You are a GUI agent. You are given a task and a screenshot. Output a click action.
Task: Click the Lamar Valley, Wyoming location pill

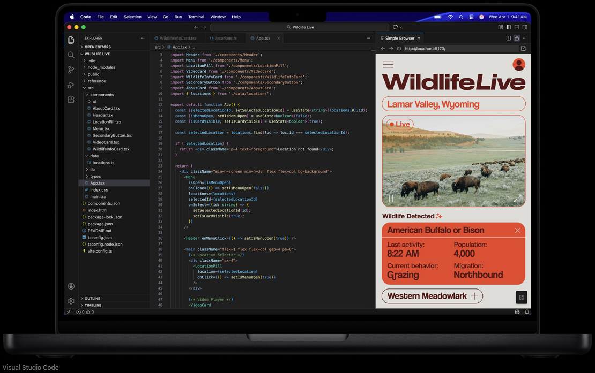tap(453, 104)
